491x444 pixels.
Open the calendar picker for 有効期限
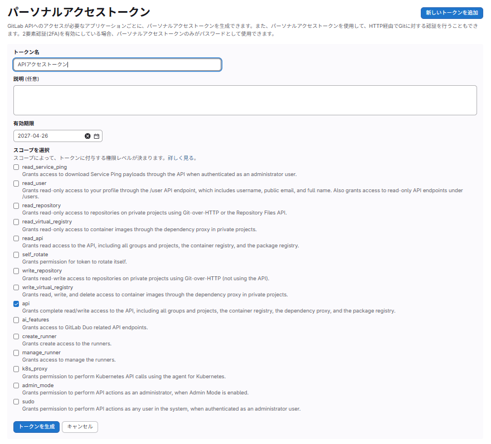[96, 135]
